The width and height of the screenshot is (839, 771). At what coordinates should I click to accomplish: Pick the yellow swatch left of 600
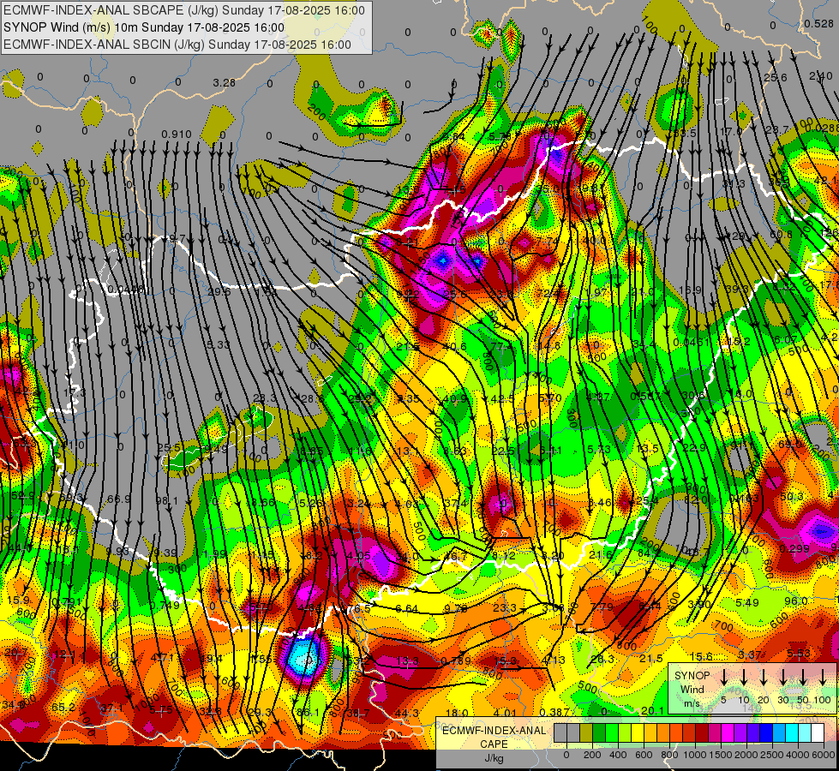tap(638, 732)
